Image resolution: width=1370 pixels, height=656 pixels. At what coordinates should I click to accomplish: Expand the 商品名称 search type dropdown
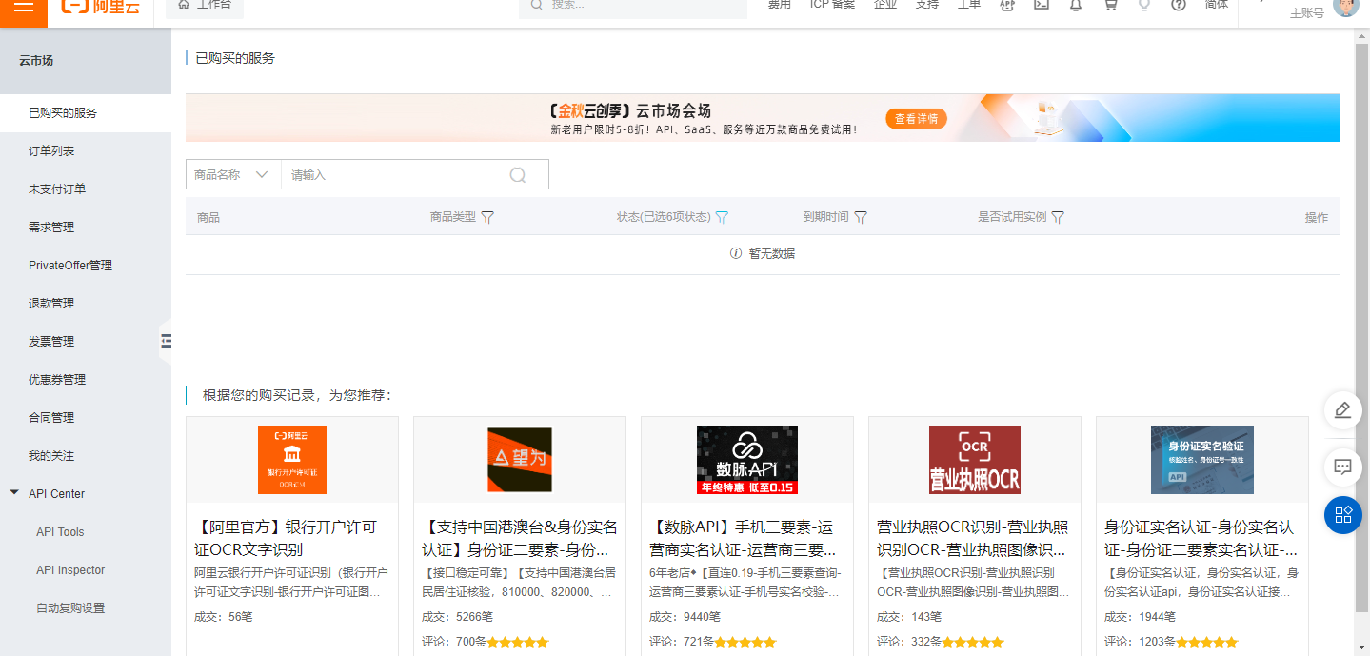(233, 175)
